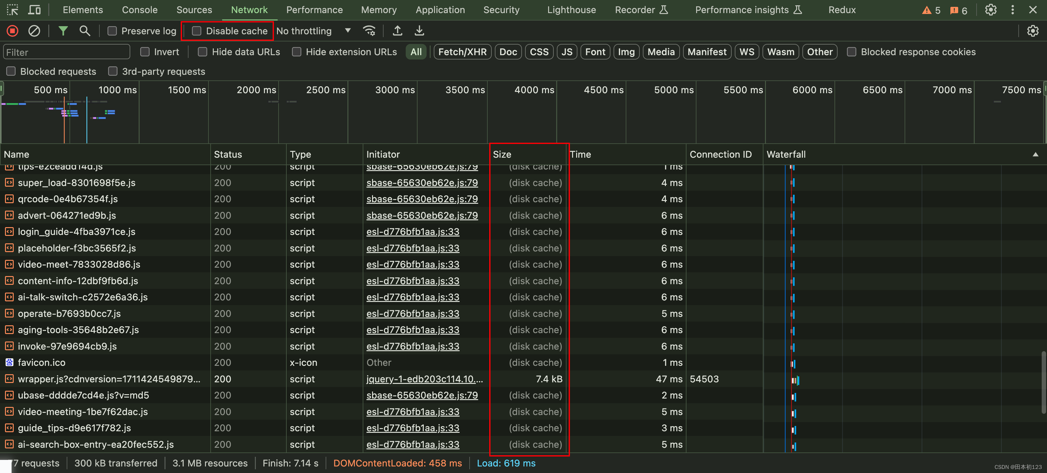Click script icon for super_load-8301698f5e.js

[9, 183]
